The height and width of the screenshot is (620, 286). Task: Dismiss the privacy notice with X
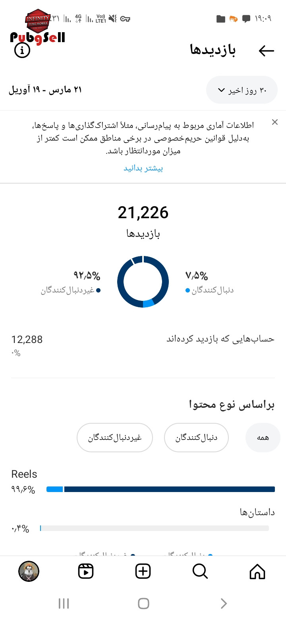[x=275, y=122]
